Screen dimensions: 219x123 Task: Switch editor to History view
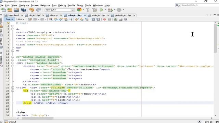(x=20, y=19)
